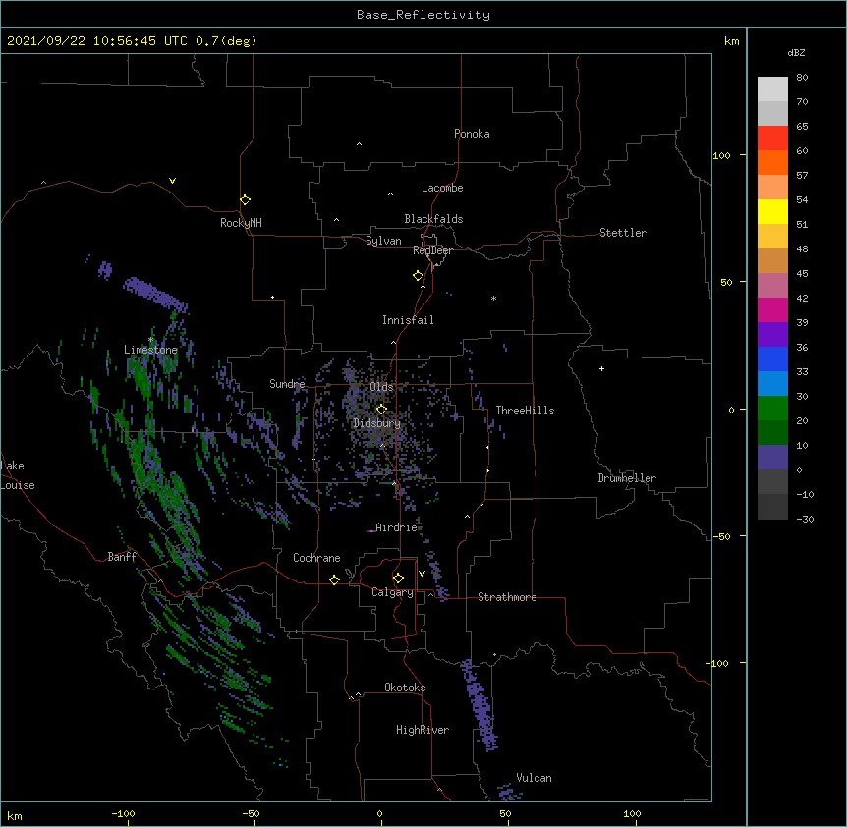Select the bright green 20-30 dBZ swatch
This screenshot has width=847, height=827.
pos(772,409)
